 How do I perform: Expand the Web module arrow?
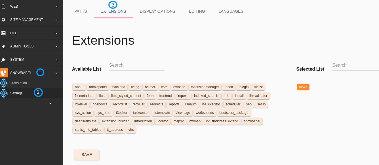point(57,6)
